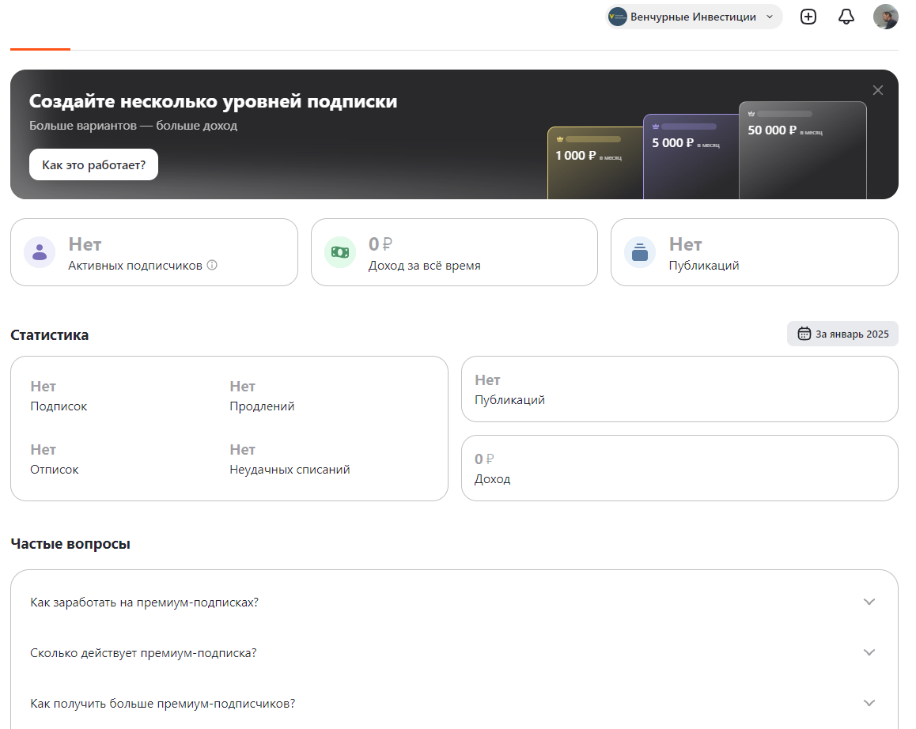Click the Частые вопросы heading

[x=70, y=544]
